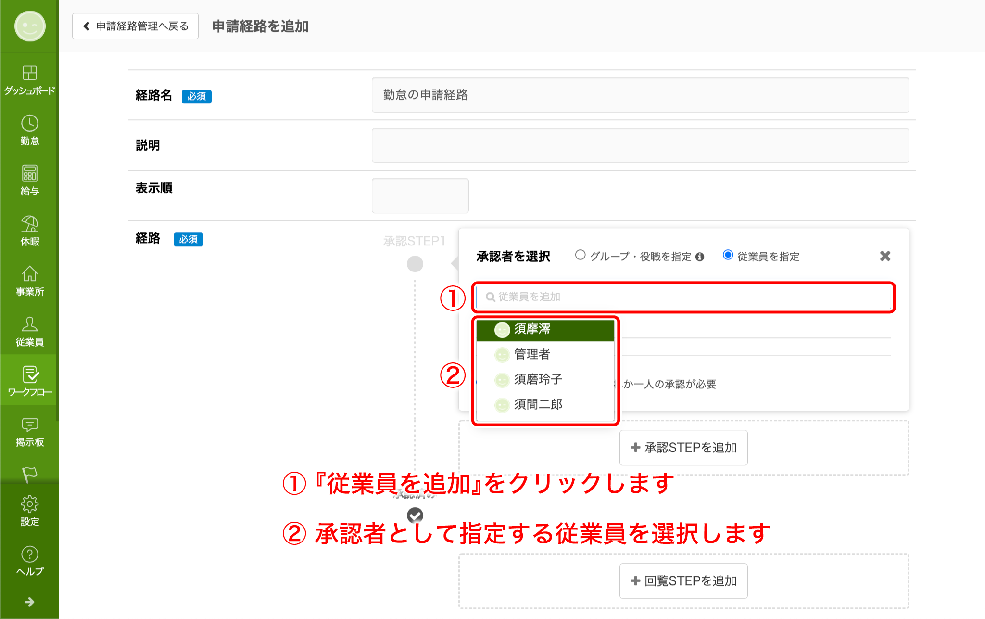Image resolution: width=985 pixels, height=619 pixels.
Task: Open the Attendance (勤怠) sidebar item
Action: click(x=30, y=130)
